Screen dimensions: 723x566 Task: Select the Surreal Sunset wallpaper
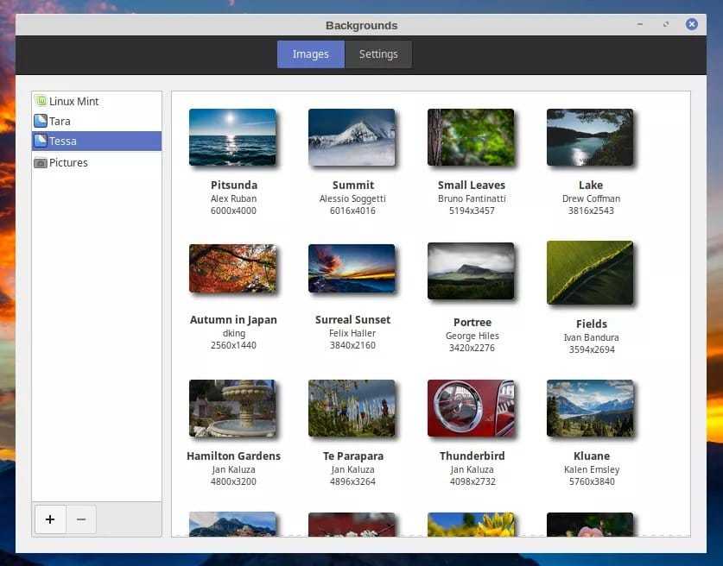pos(352,268)
